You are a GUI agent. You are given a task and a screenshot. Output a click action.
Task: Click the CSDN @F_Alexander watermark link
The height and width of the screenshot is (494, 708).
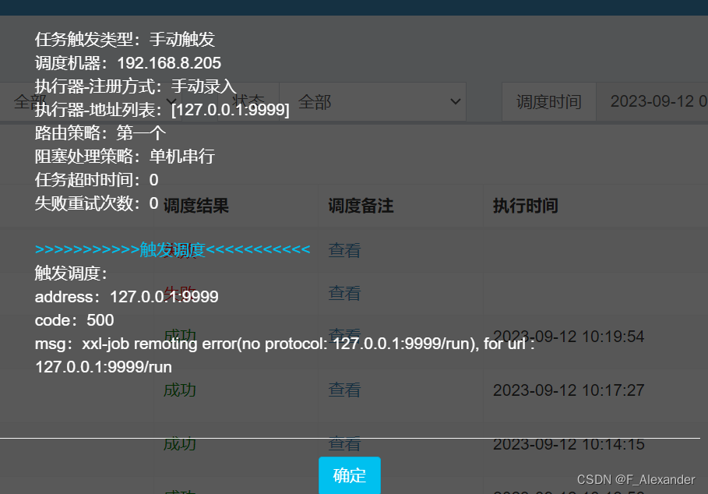[635, 479]
